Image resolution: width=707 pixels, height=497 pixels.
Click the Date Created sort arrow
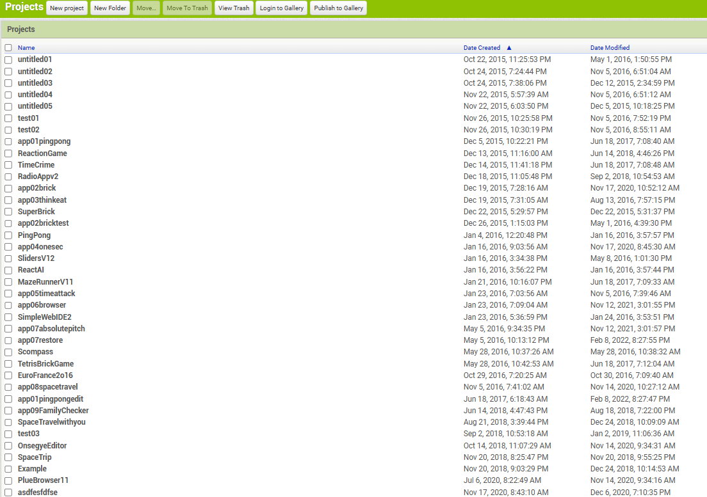509,48
